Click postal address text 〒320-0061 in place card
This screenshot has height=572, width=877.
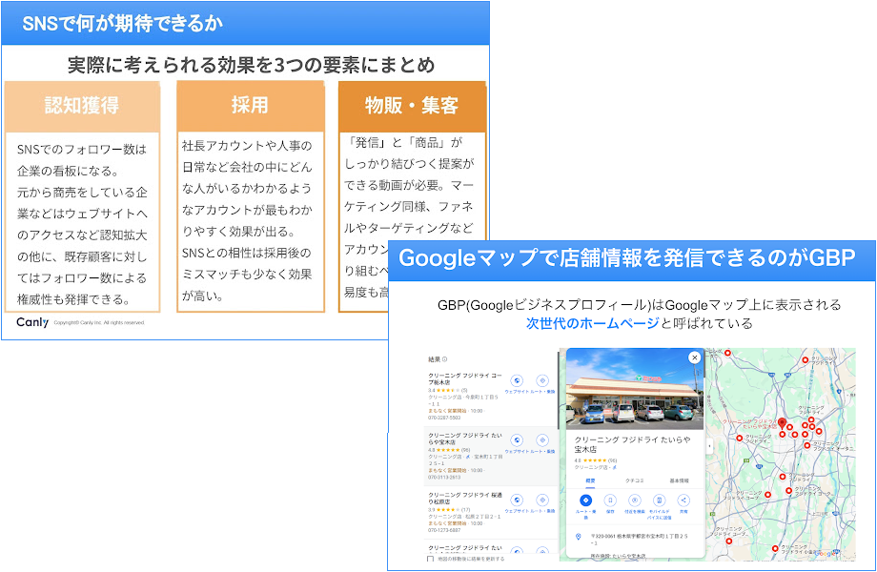coord(639,539)
